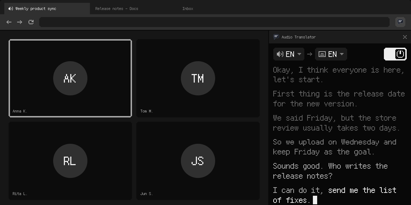Click the "Audio Translator" panel title

299,37
